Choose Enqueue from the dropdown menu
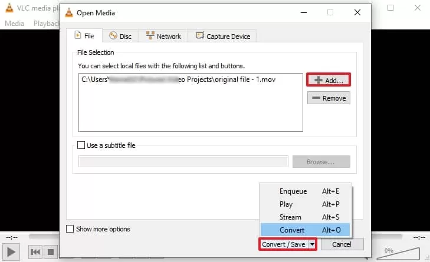 click(x=305, y=191)
